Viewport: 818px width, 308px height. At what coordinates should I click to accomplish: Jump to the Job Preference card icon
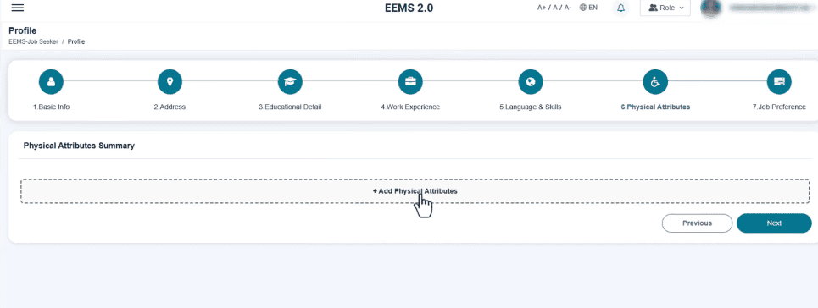[779, 82]
